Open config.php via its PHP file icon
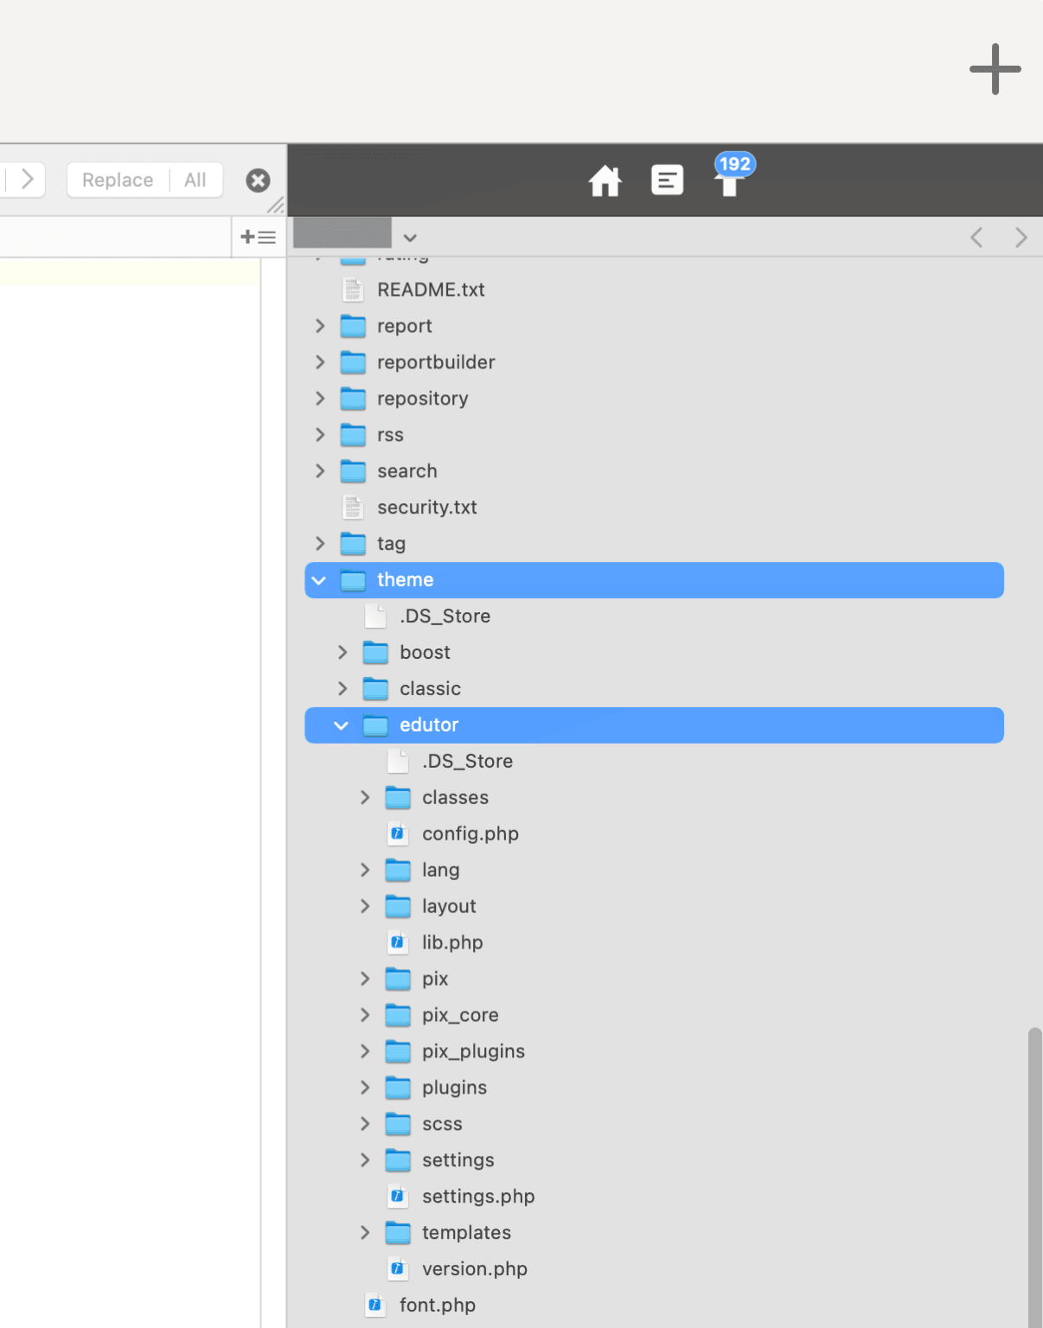Viewport: 1043px width, 1328px height. pos(398,833)
